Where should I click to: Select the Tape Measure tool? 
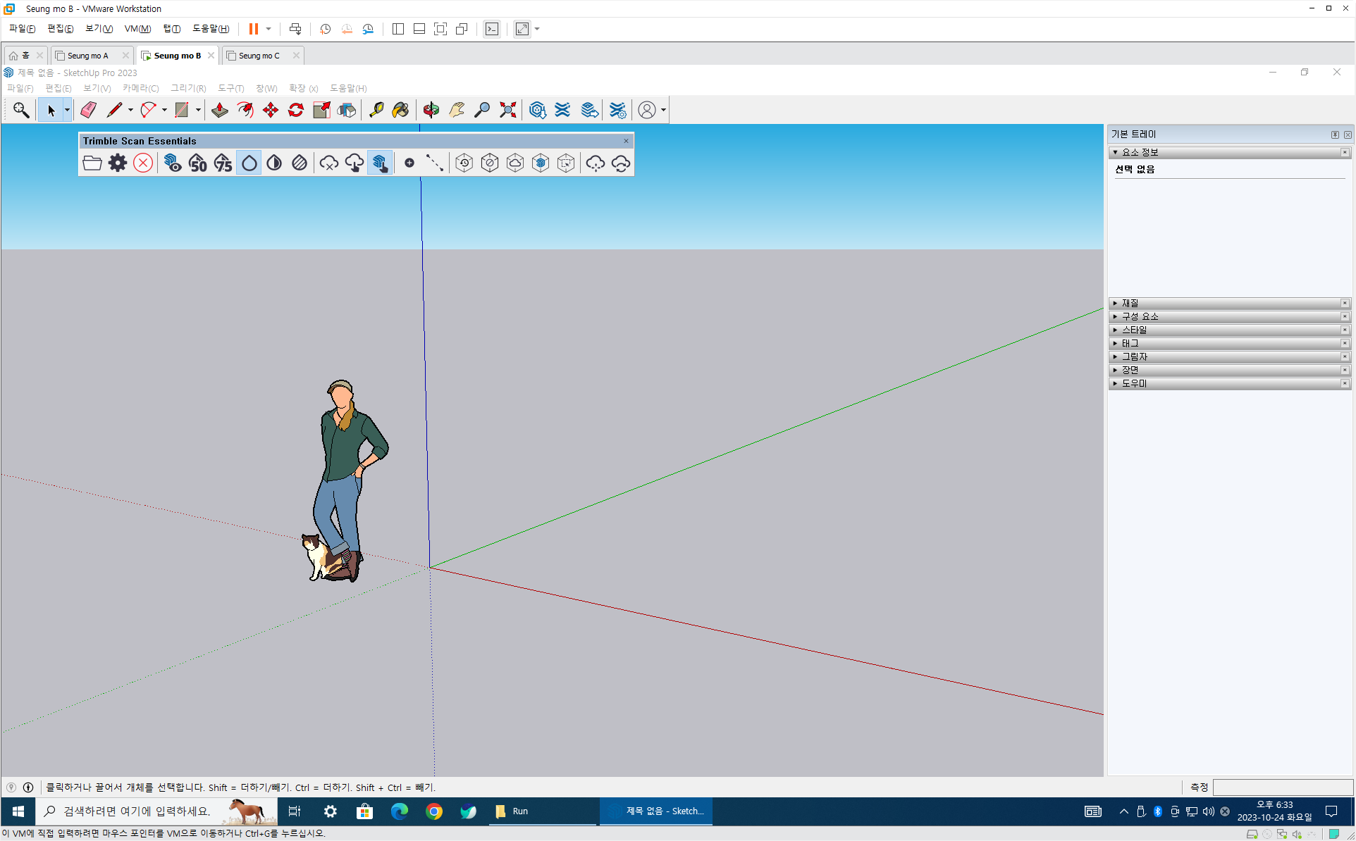pyautogui.click(x=376, y=110)
